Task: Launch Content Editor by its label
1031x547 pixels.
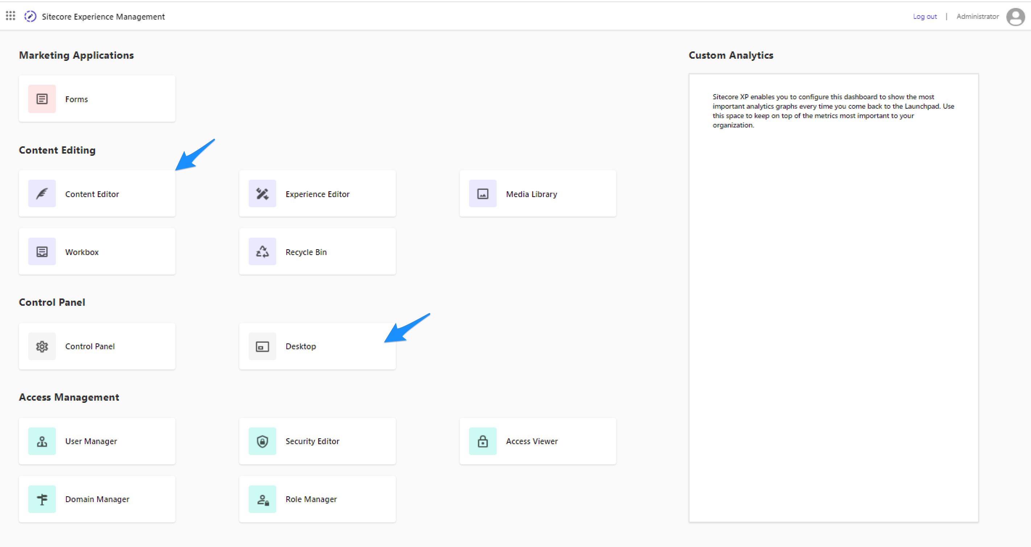Action: point(92,194)
